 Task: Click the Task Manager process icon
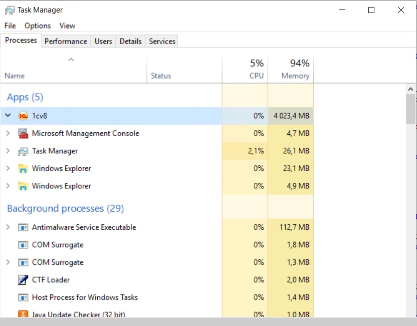point(23,151)
